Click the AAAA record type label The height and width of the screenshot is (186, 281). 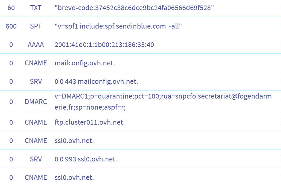tap(36, 45)
